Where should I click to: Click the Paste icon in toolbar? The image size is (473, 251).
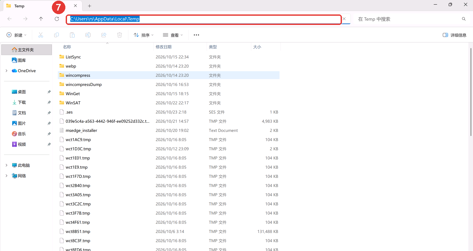tap(72, 35)
